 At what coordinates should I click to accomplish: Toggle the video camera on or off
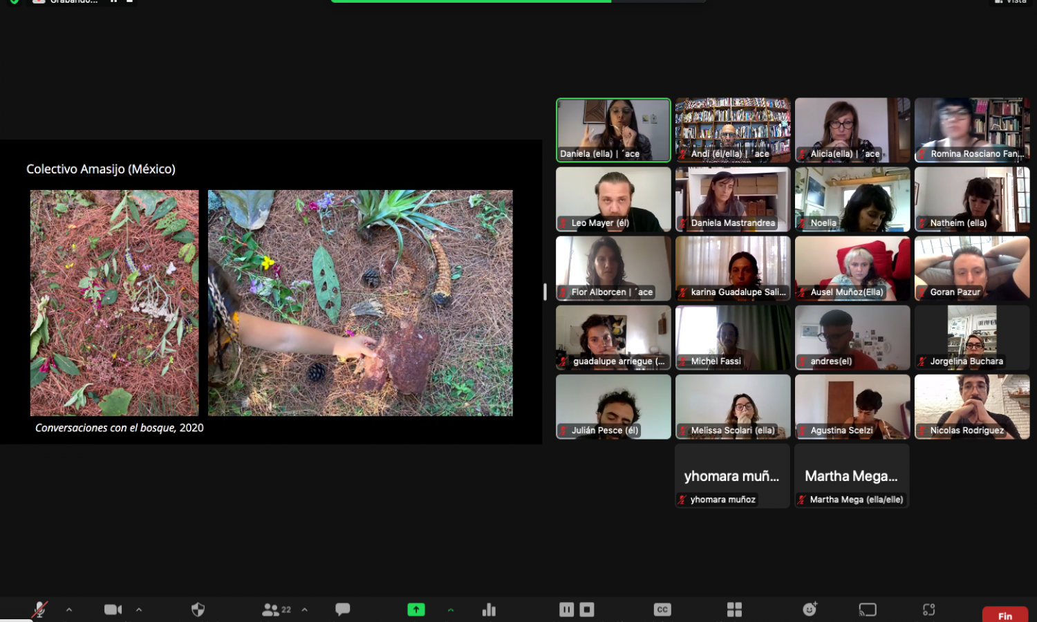[113, 610]
